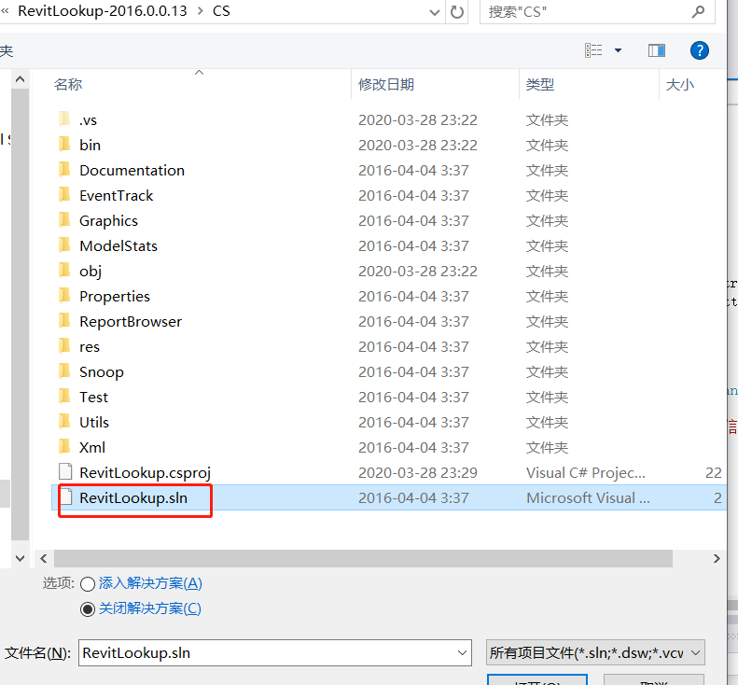Click the RevitLookup.csproj file icon

(x=65, y=471)
